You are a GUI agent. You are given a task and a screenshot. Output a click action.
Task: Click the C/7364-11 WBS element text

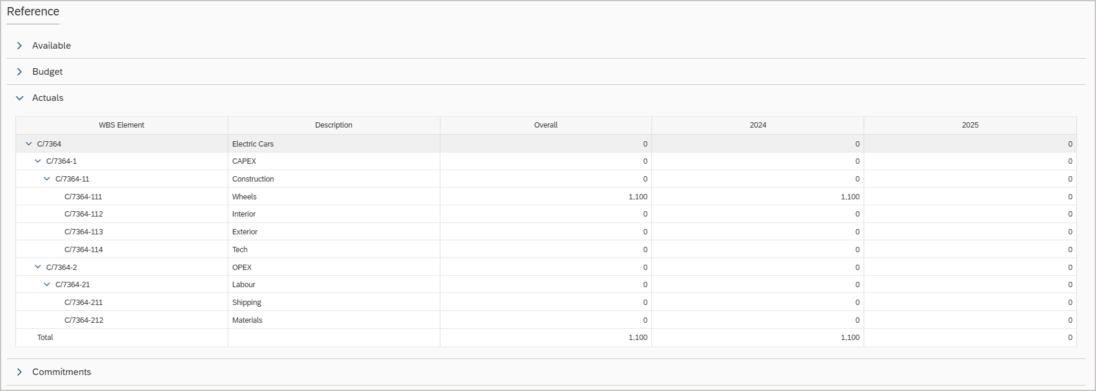point(73,179)
